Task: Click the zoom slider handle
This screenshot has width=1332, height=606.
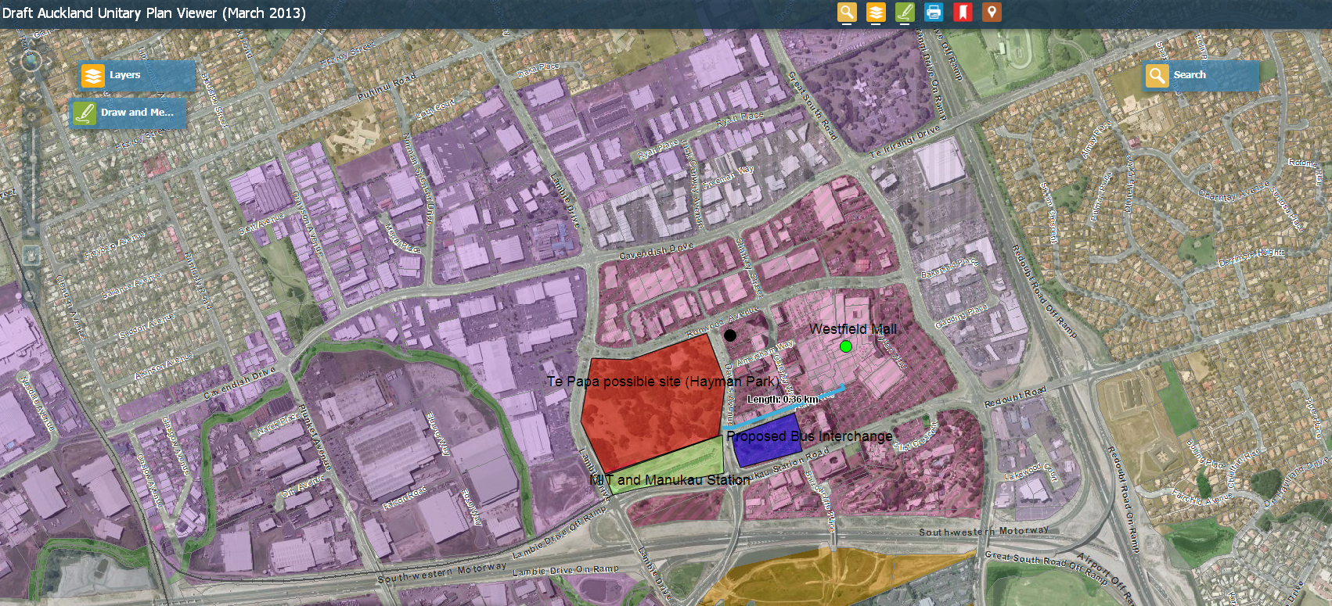Action: click(x=31, y=159)
